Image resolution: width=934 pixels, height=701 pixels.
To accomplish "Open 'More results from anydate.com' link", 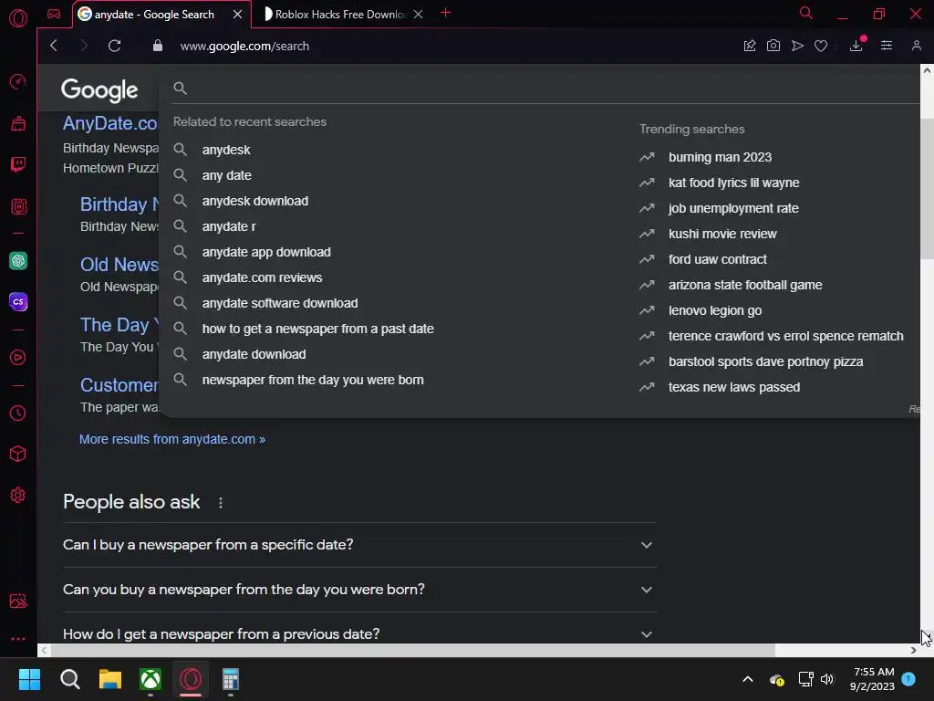I will (172, 439).
